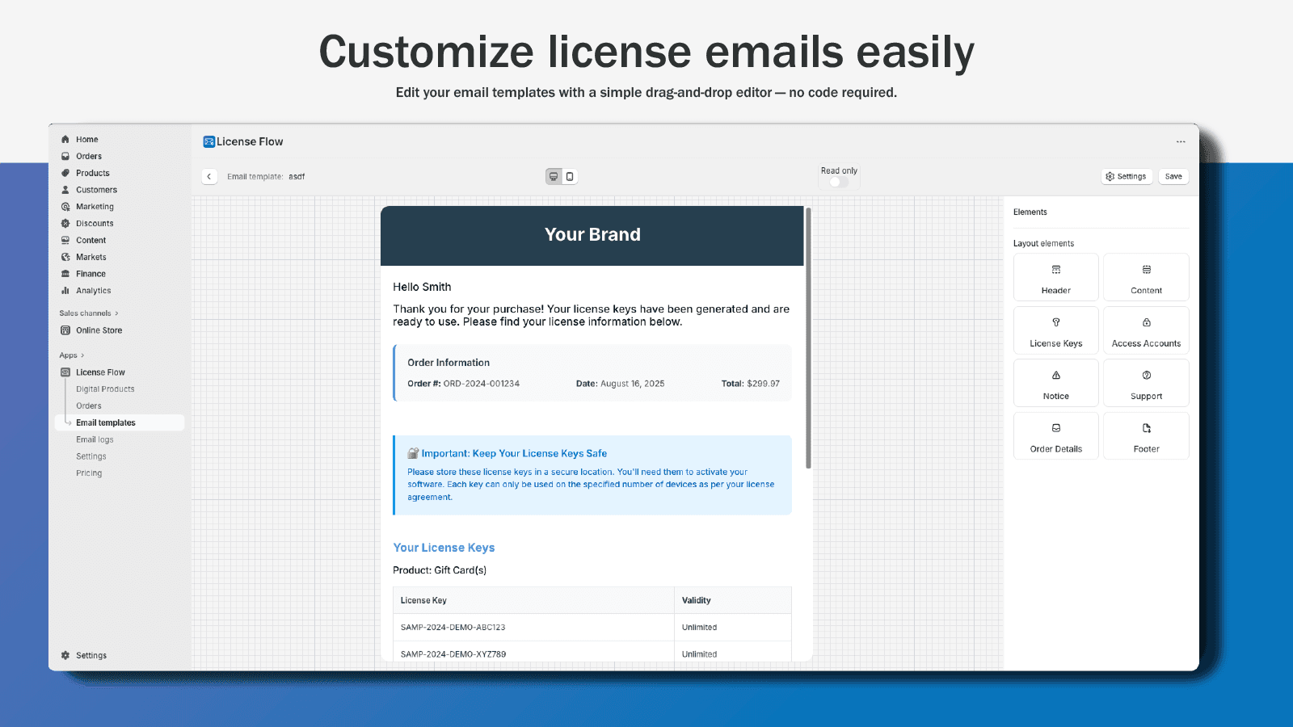Image resolution: width=1293 pixels, height=727 pixels.
Task: Add an Order Details element
Action: tap(1055, 435)
